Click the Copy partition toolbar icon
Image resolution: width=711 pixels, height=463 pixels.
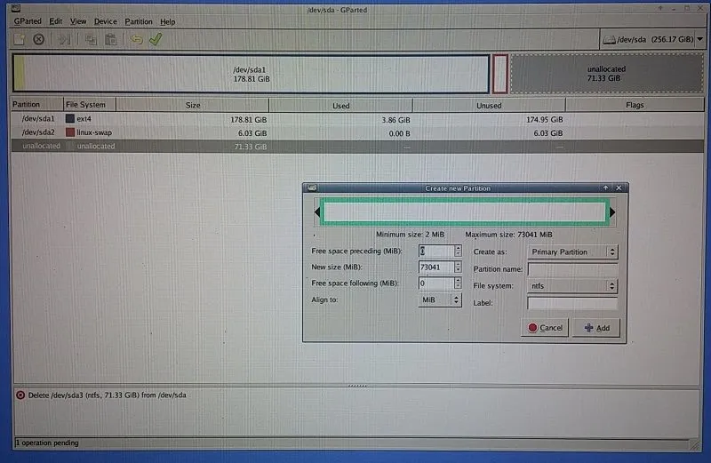tap(91, 39)
